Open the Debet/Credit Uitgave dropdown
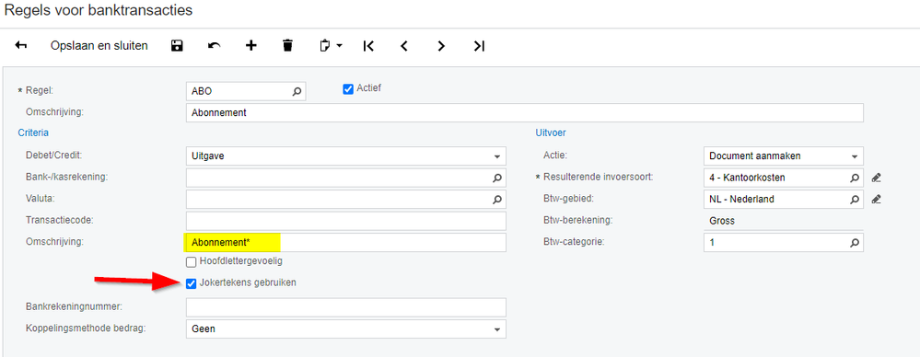 pos(345,156)
